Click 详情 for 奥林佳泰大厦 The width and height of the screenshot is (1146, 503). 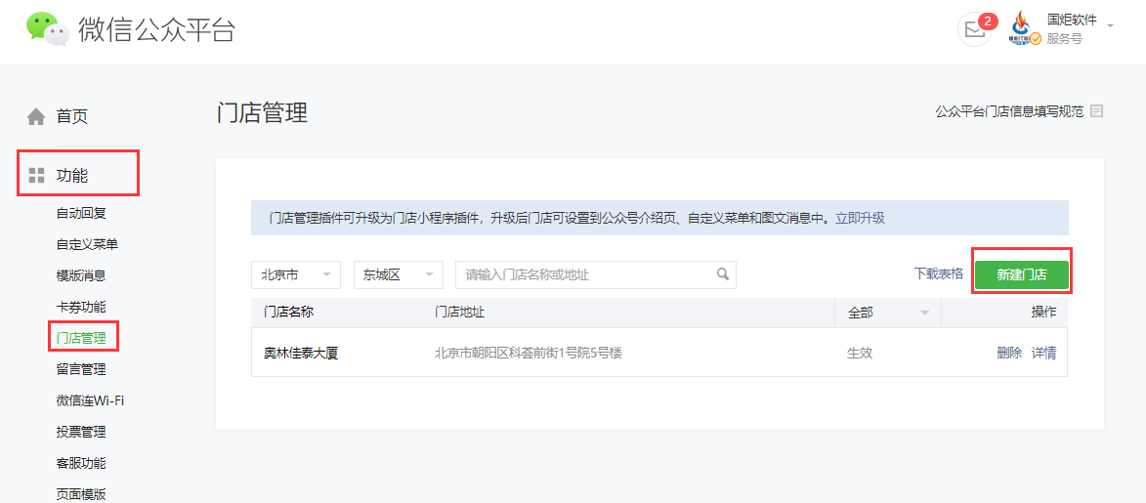point(1043,354)
